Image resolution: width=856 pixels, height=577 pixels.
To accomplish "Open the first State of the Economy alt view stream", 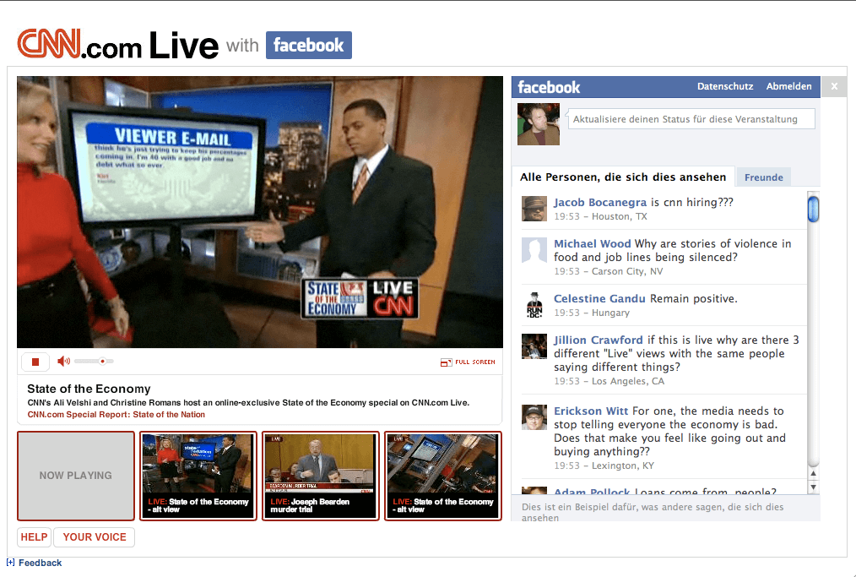I will pos(198,476).
